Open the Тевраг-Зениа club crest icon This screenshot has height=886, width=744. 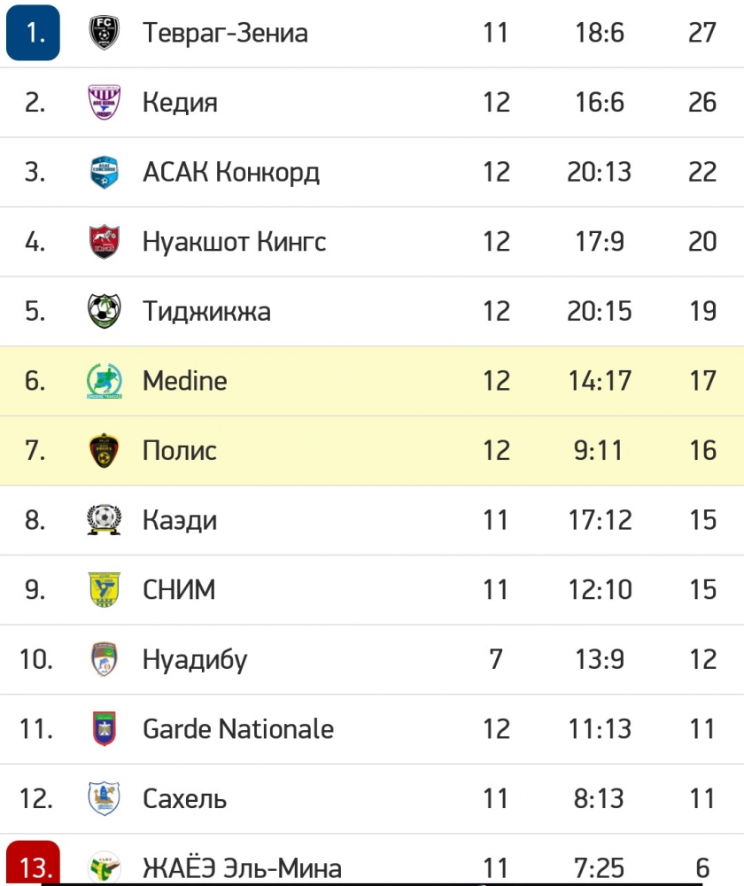(x=105, y=32)
